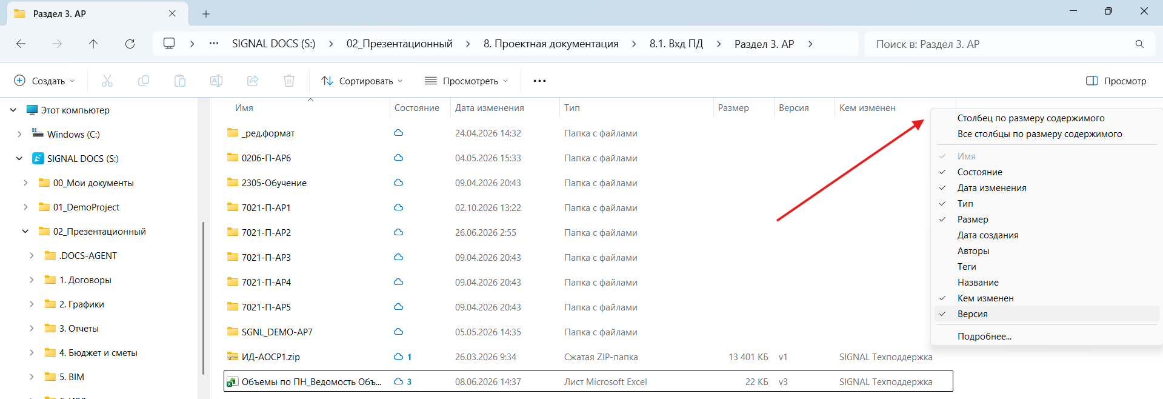Viewport: 1163px width, 399px height.
Task: Select 3. Отчеты in navigation tree
Action: pos(79,328)
